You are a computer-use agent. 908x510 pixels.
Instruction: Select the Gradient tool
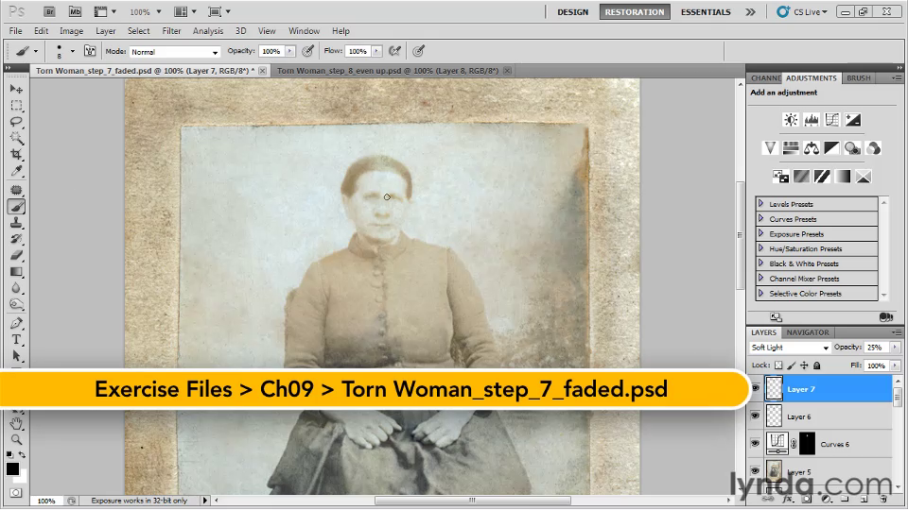(x=16, y=272)
